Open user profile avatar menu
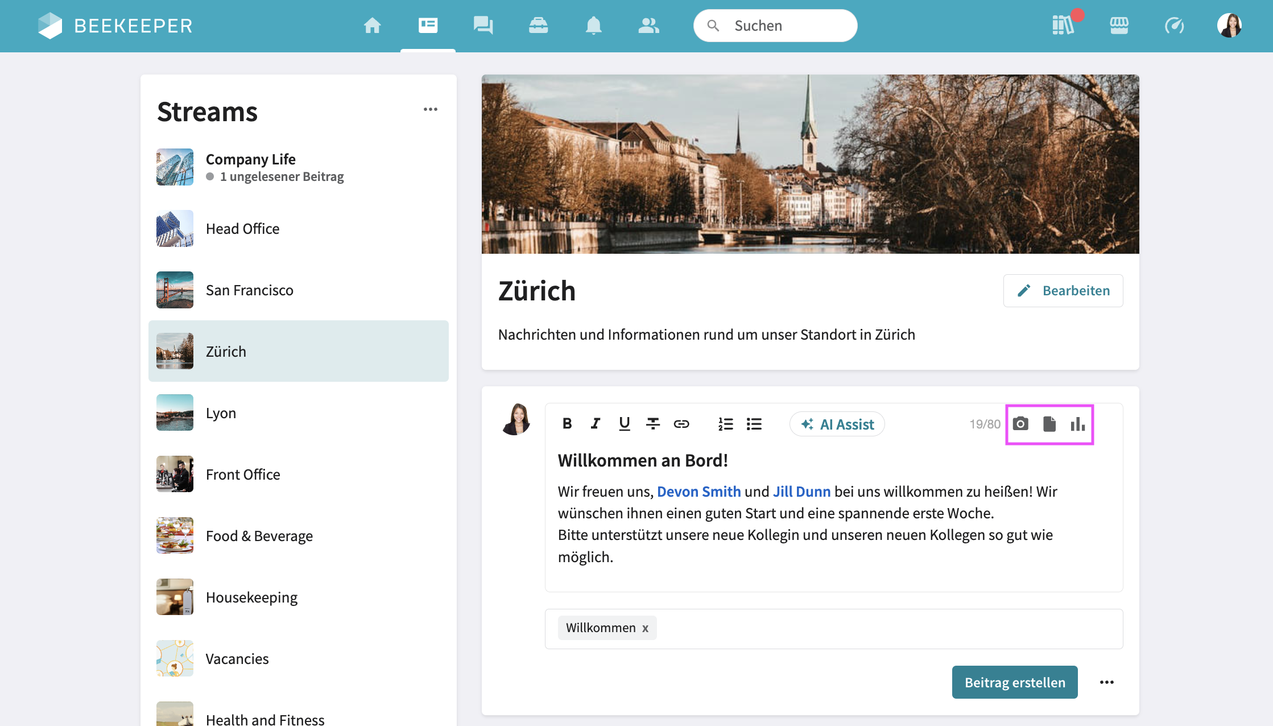1273x726 pixels. coord(1229,26)
